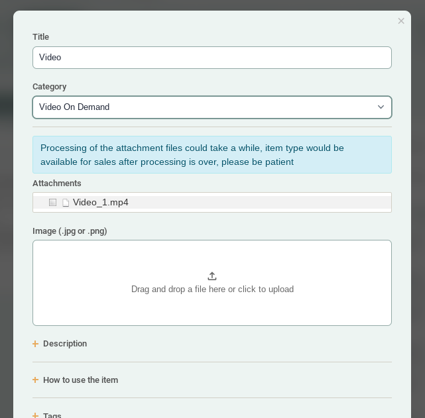Click the plus icon beside Description

pos(36,344)
